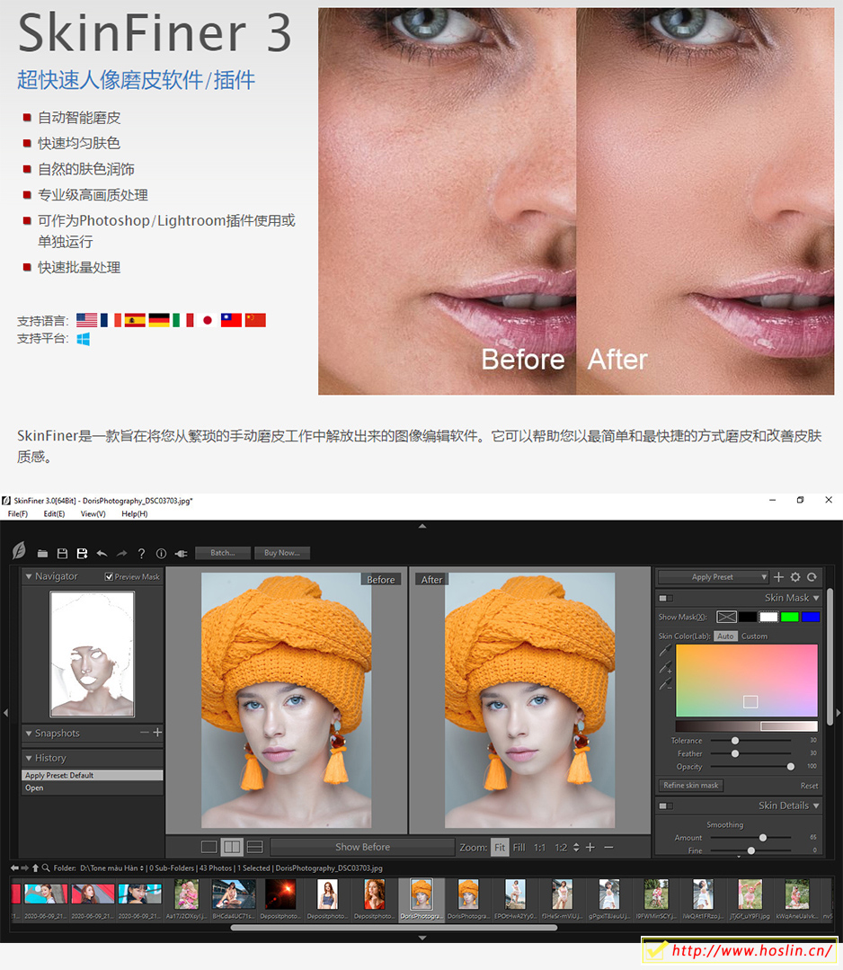Select the add-to-skin-color eyedropper plus tool

pos(665,667)
